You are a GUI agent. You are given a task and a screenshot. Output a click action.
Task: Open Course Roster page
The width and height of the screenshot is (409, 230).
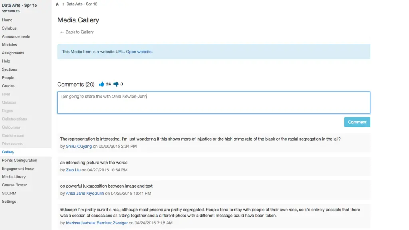pyautogui.click(x=14, y=185)
